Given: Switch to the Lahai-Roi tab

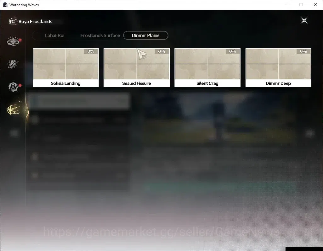Looking at the screenshot, I should (54, 35).
